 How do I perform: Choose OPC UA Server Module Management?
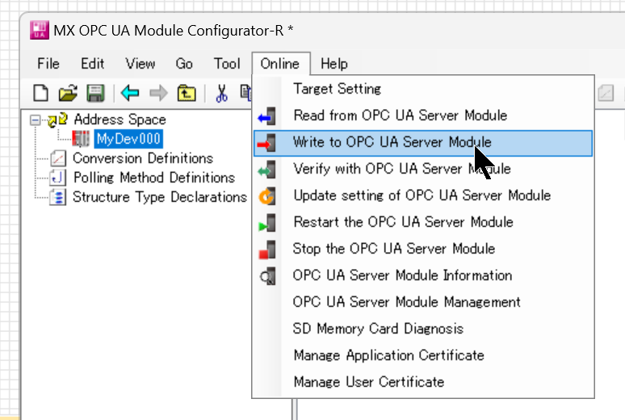423,303
